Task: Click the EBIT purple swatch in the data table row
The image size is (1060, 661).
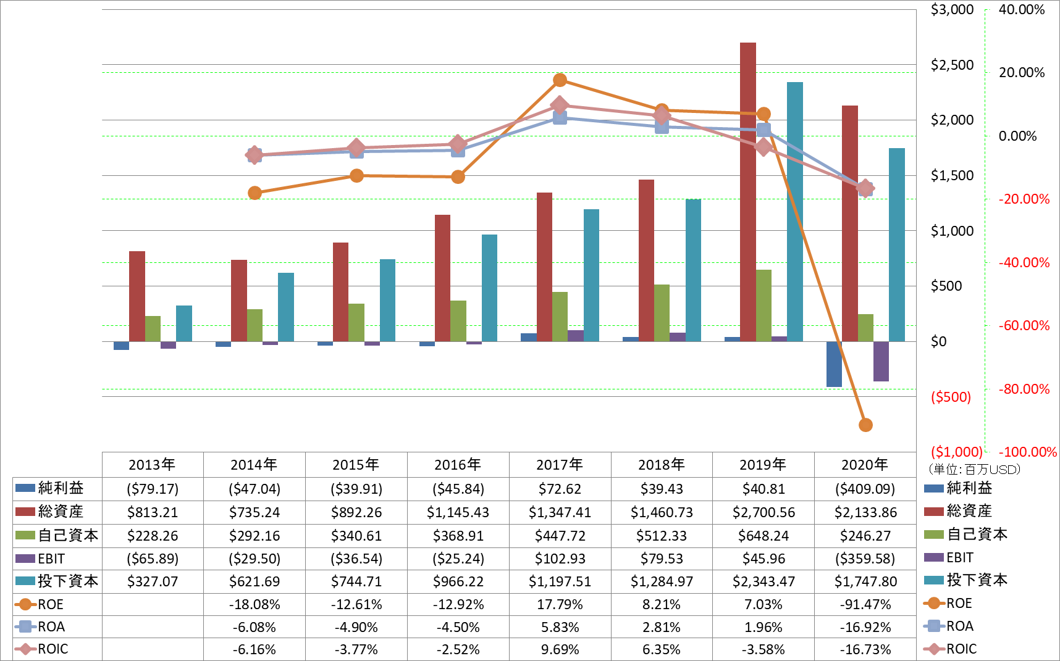Action: pyautogui.click(x=25, y=558)
